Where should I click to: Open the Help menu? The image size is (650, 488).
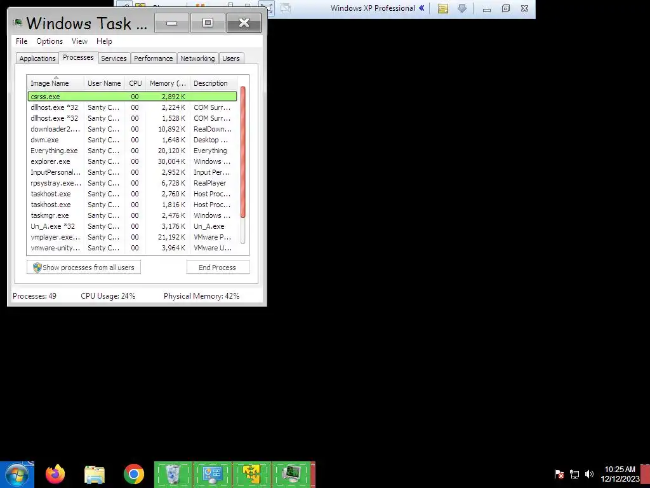point(104,41)
